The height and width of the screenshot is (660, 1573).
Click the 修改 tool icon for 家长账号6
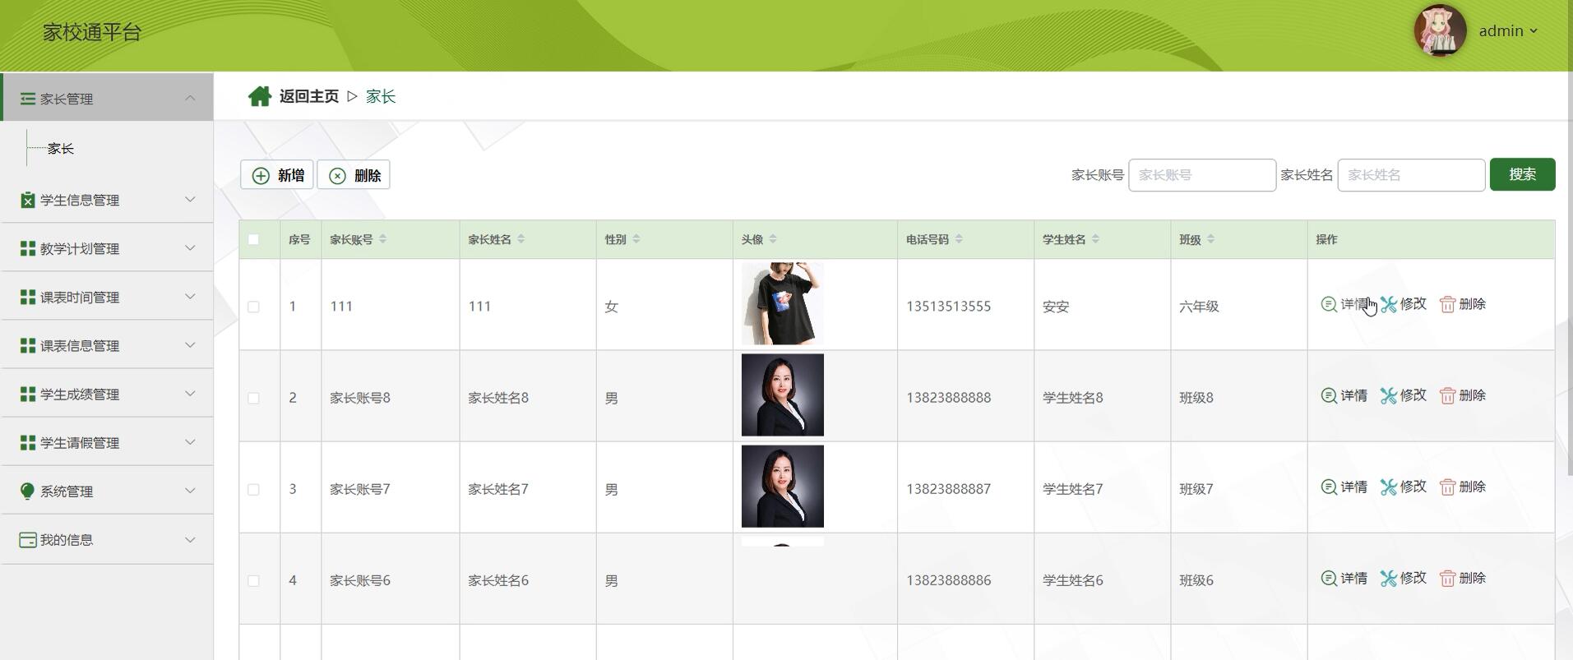(1389, 578)
